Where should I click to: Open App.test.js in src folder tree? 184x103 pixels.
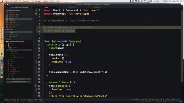coord(14,52)
